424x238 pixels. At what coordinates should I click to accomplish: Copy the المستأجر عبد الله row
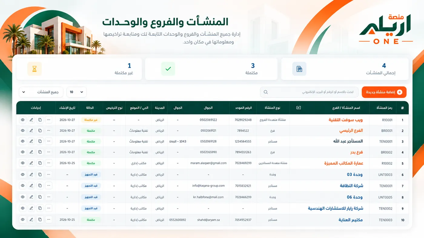pyautogui.click(x=40, y=141)
